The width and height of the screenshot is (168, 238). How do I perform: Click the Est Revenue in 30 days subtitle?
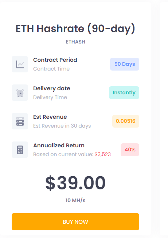[x=62, y=126]
